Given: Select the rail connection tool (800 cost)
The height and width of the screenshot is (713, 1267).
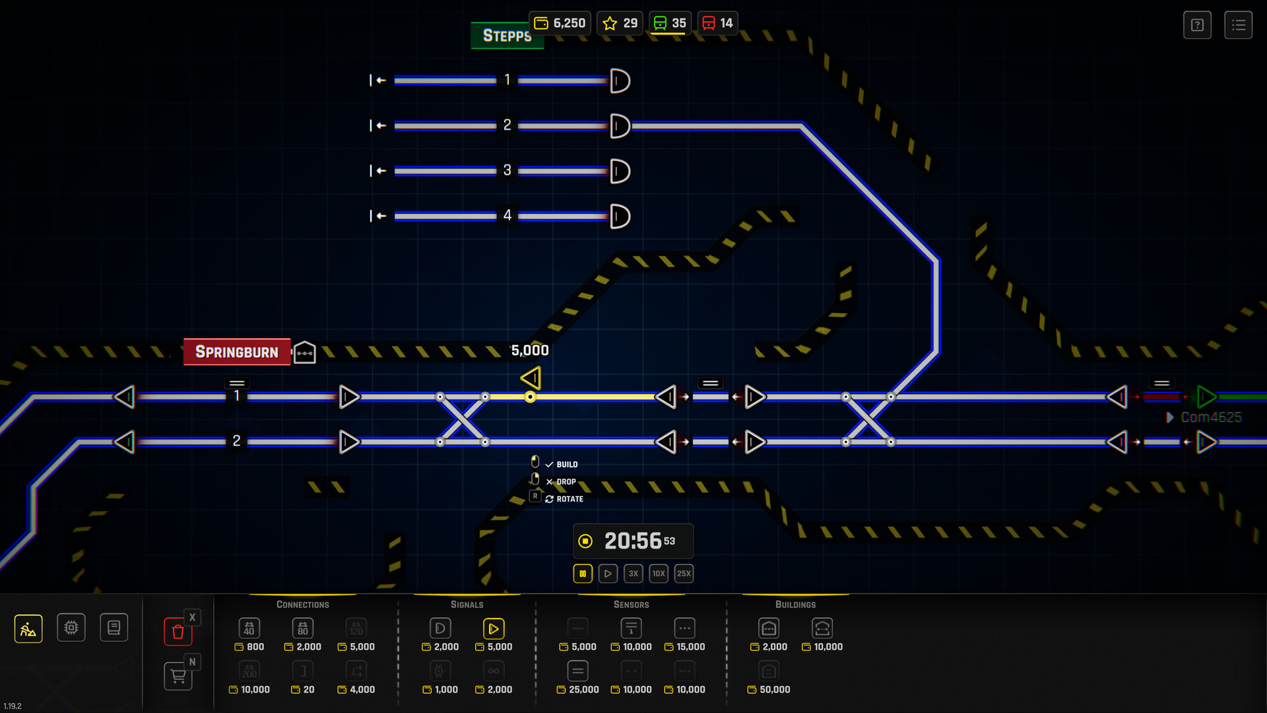Looking at the screenshot, I should (x=249, y=628).
